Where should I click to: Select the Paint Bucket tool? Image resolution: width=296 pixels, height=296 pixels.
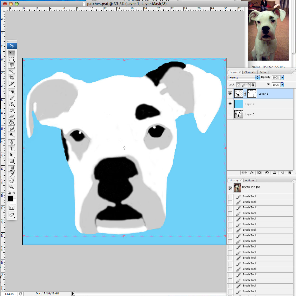pos(12,123)
